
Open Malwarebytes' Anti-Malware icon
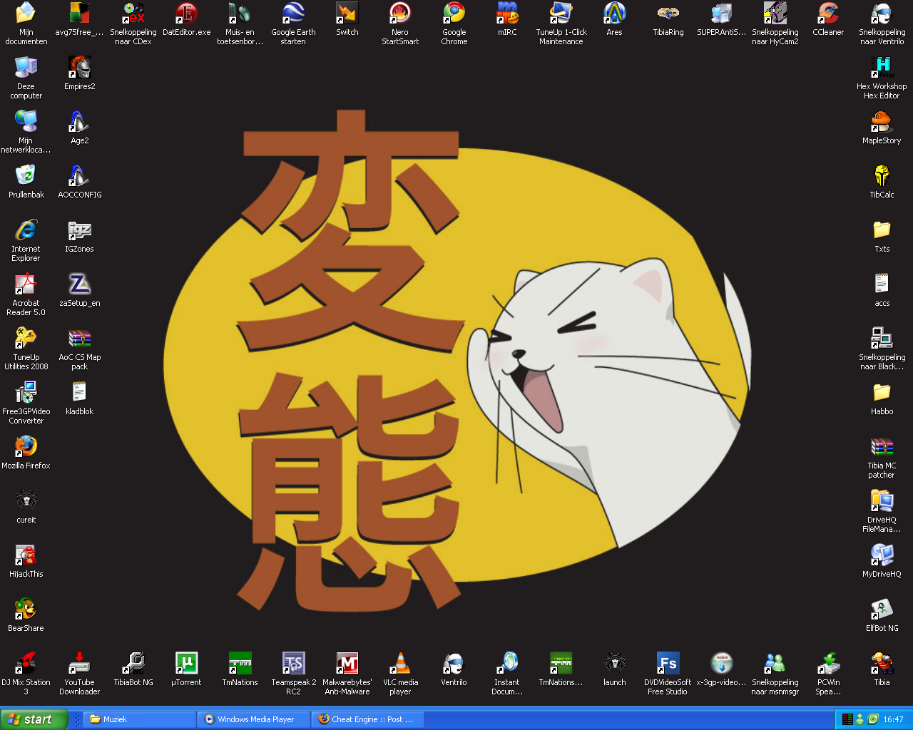click(x=347, y=663)
